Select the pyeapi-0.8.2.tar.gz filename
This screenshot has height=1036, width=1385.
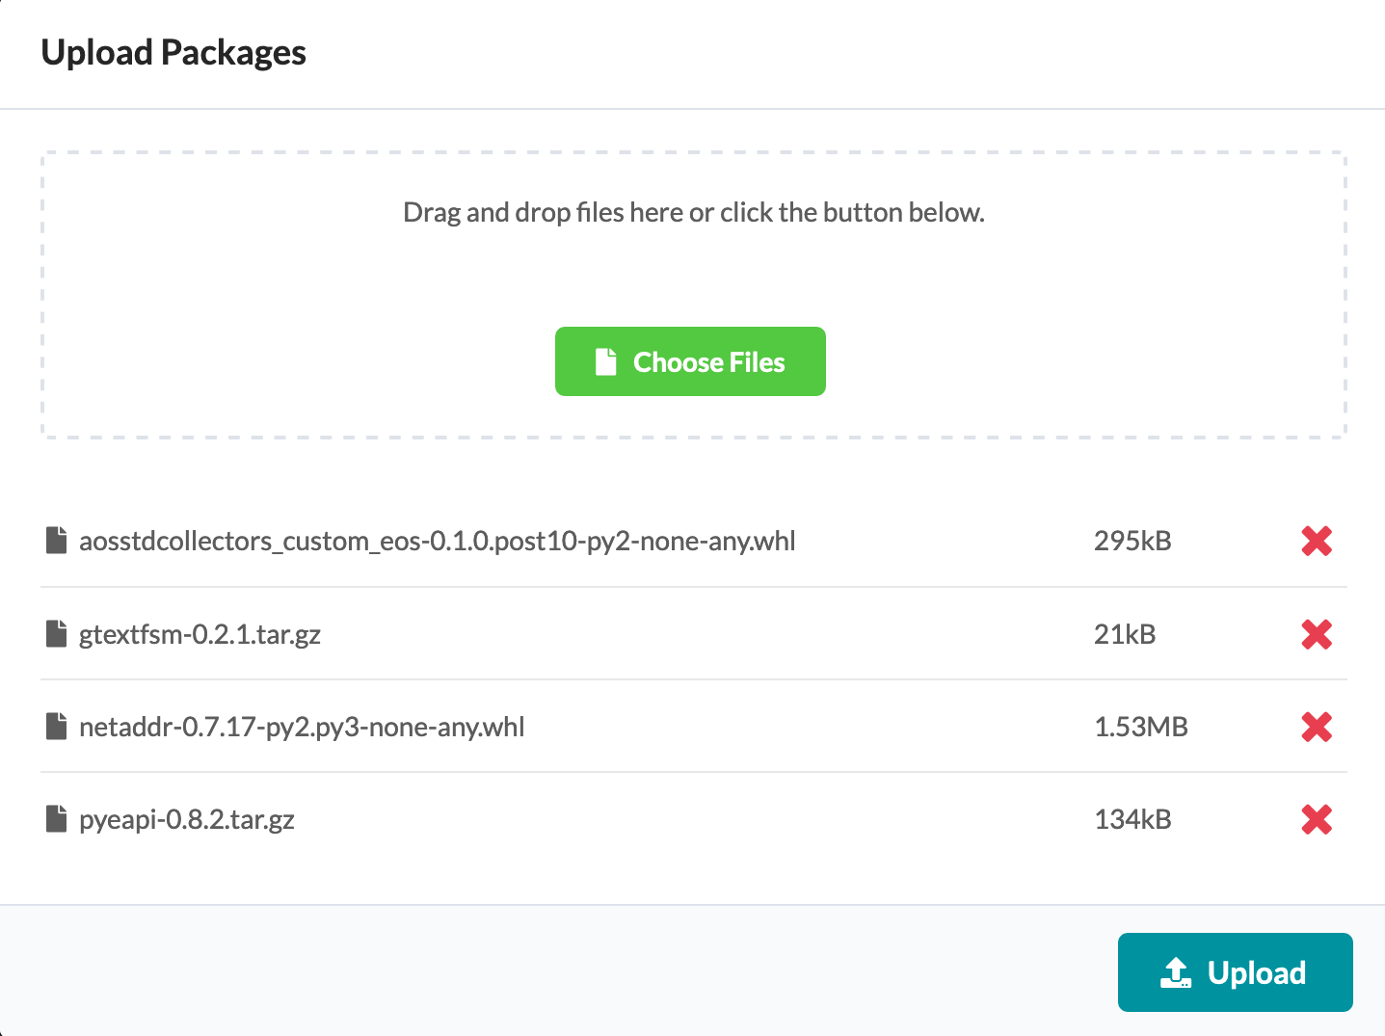point(187,819)
